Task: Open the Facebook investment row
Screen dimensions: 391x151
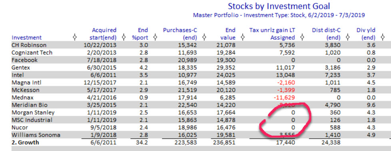Action: [x=197, y=60]
